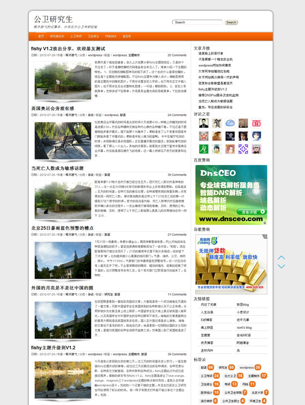Open the green calligraphy avatar
Image resolution: width=305 pixels, height=405 pixels.
coord(204,149)
